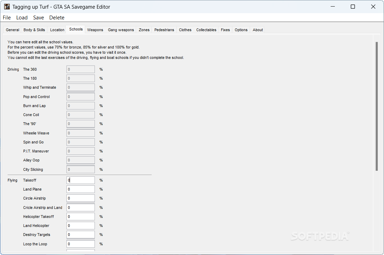384x255 pixels.
Task: Open the Zones tab
Action: (x=144, y=30)
